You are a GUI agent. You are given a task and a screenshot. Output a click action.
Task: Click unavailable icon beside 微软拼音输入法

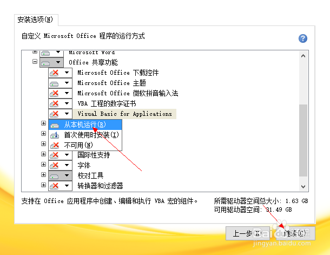[54, 94]
